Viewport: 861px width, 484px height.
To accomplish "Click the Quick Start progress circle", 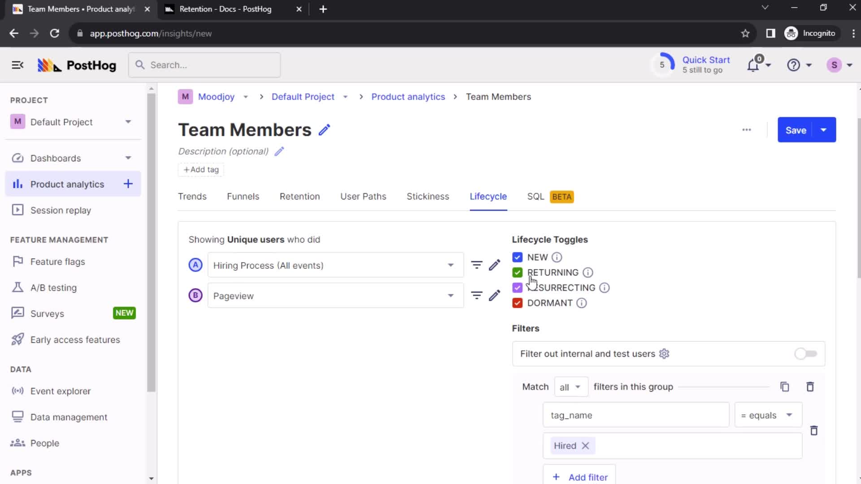I will pyautogui.click(x=662, y=65).
